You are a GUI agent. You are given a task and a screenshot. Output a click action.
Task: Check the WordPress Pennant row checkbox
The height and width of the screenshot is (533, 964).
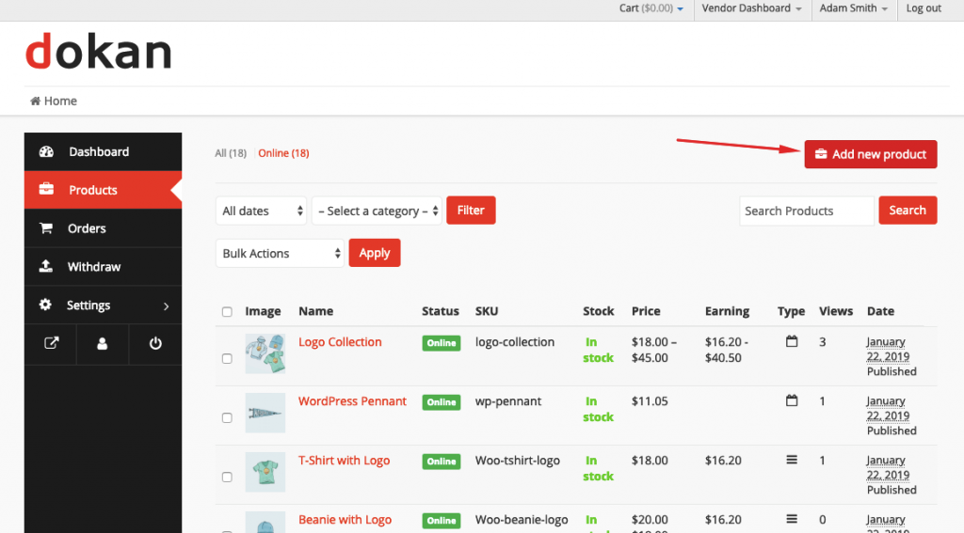pyautogui.click(x=227, y=418)
